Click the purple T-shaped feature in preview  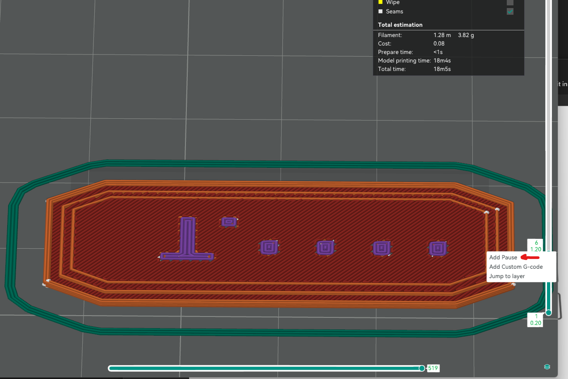pos(187,237)
